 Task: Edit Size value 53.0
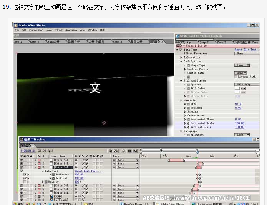[x=238, y=104]
